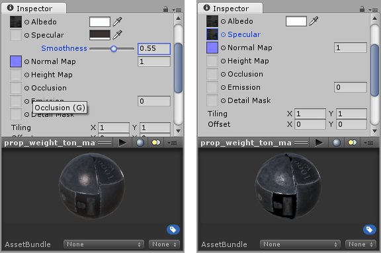Select the right Emission texture slot

pyautogui.click(x=212, y=87)
